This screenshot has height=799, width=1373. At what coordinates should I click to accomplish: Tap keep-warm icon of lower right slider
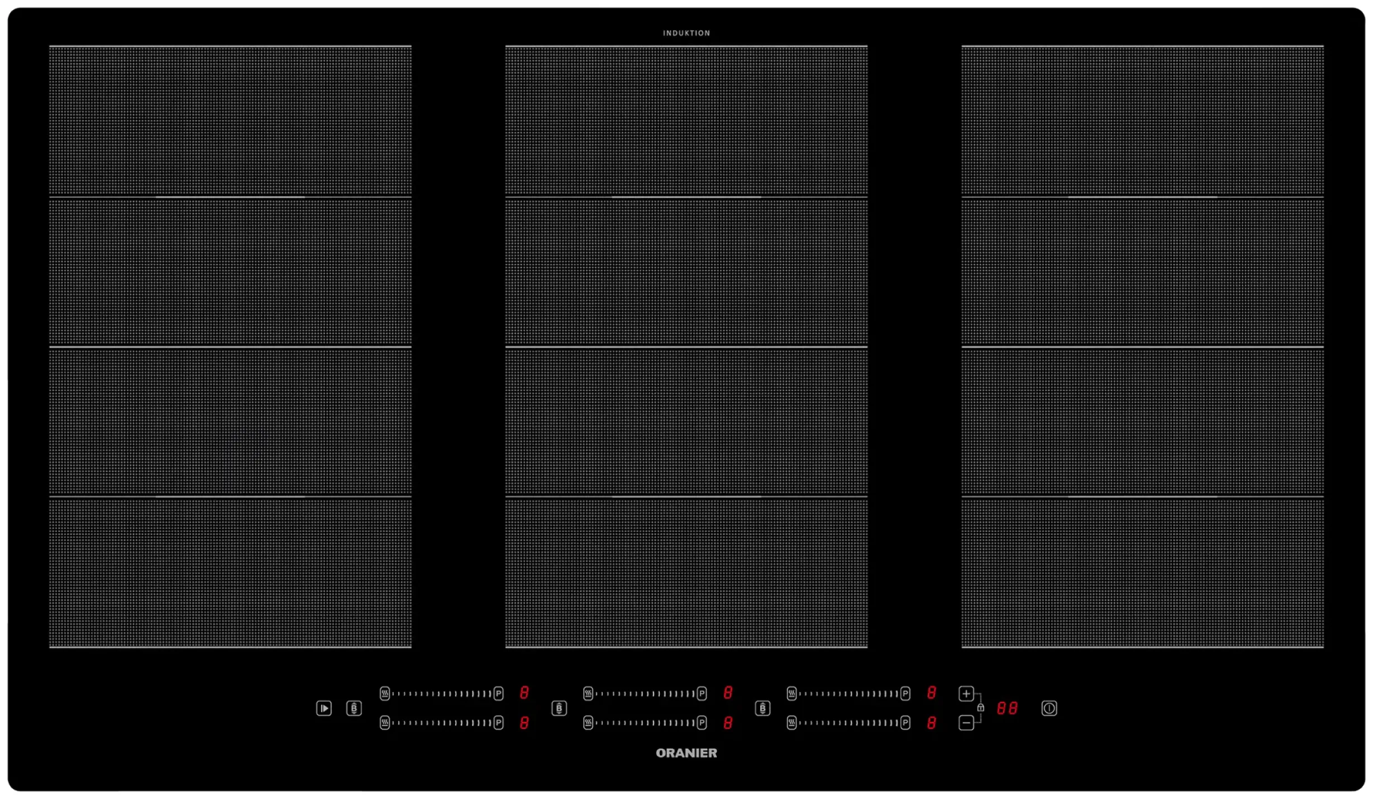pyautogui.click(x=791, y=723)
